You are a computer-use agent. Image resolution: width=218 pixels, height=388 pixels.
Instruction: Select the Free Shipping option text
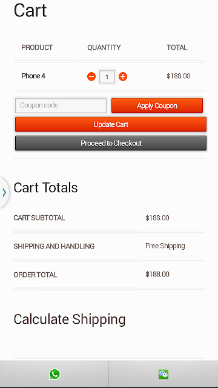click(x=165, y=246)
